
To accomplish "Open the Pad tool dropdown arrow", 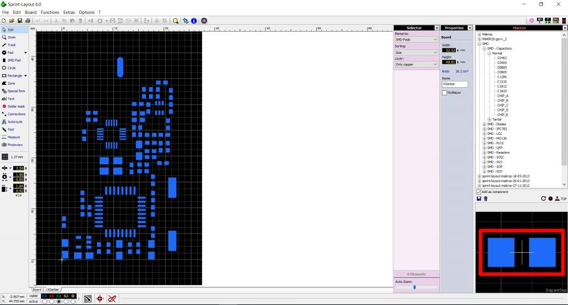I will point(26,53).
